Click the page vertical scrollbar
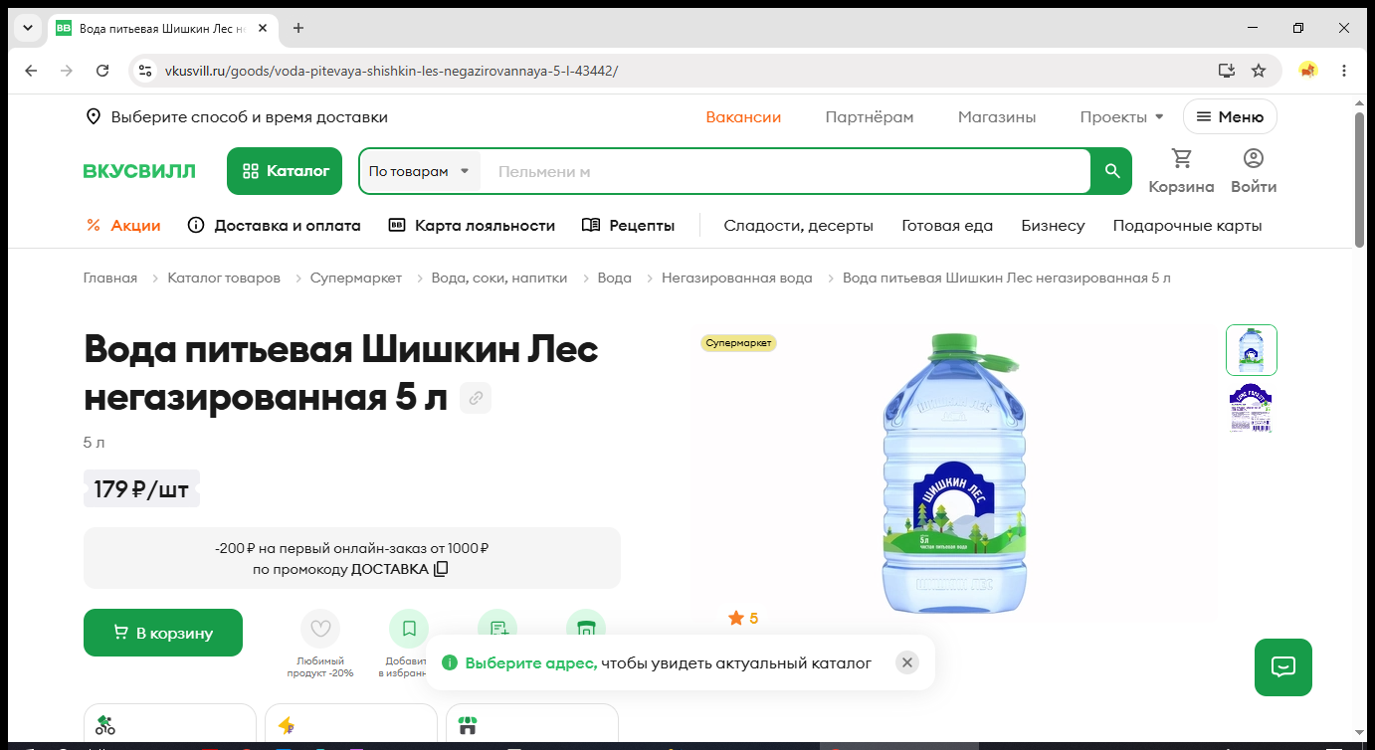The height and width of the screenshot is (750, 1375). tap(1360, 179)
